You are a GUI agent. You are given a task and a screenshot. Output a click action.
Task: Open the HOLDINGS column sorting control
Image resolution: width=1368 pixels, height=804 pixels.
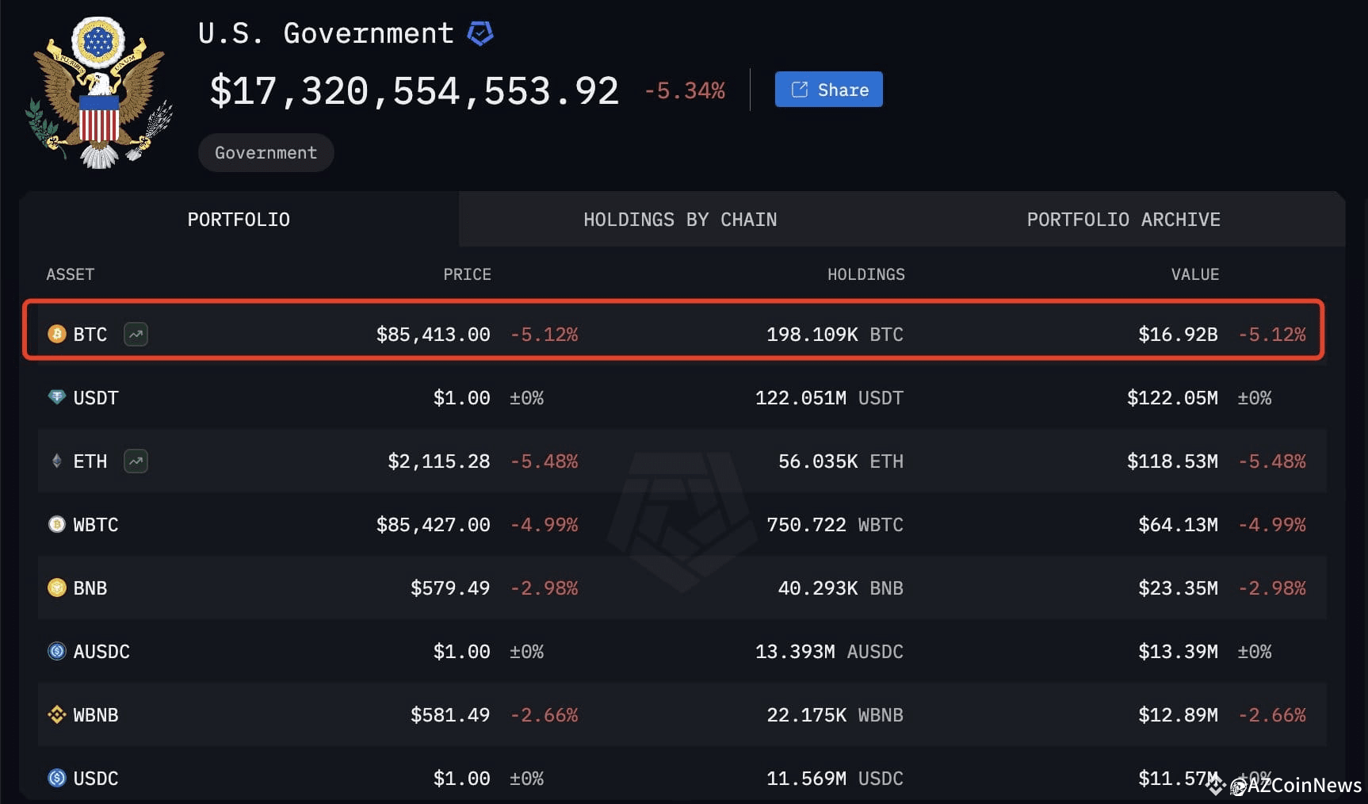pyautogui.click(x=866, y=274)
